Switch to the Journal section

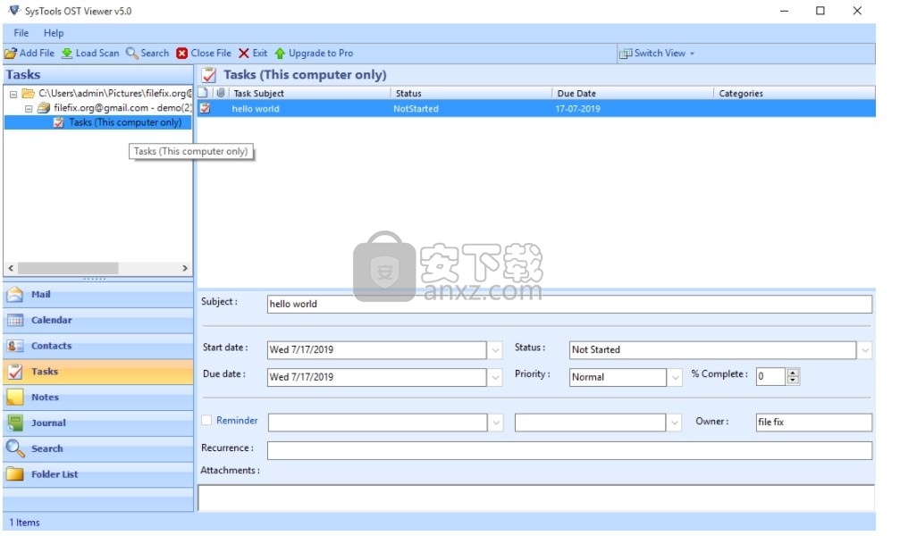click(98, 423)
